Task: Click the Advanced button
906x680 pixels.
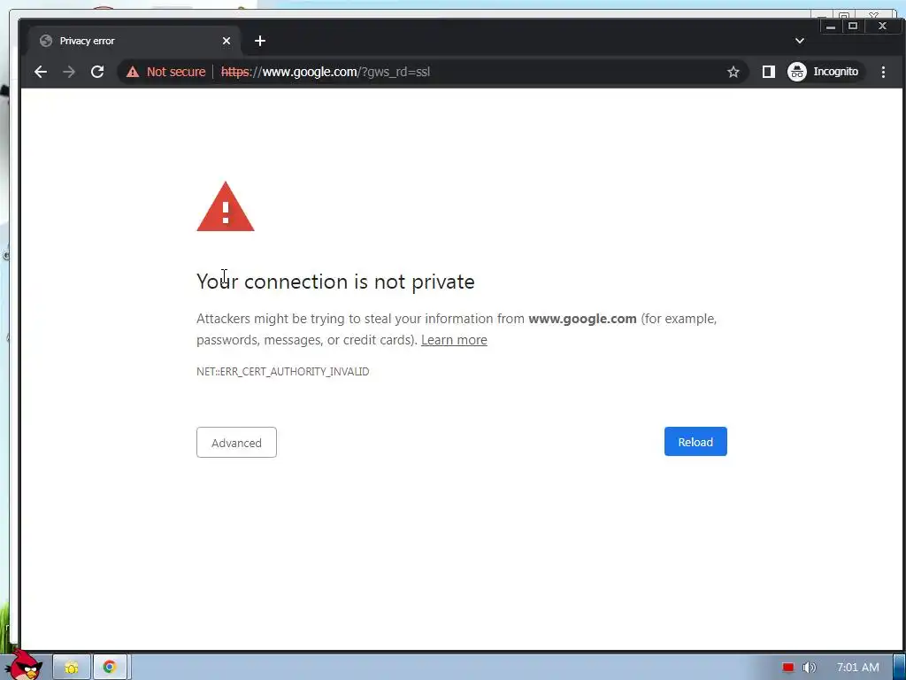Action: coord(236,443)
